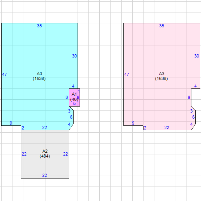Select the A3 (1638) area label
The width and height of the screenshot is (201, 201).
point(162,76)
